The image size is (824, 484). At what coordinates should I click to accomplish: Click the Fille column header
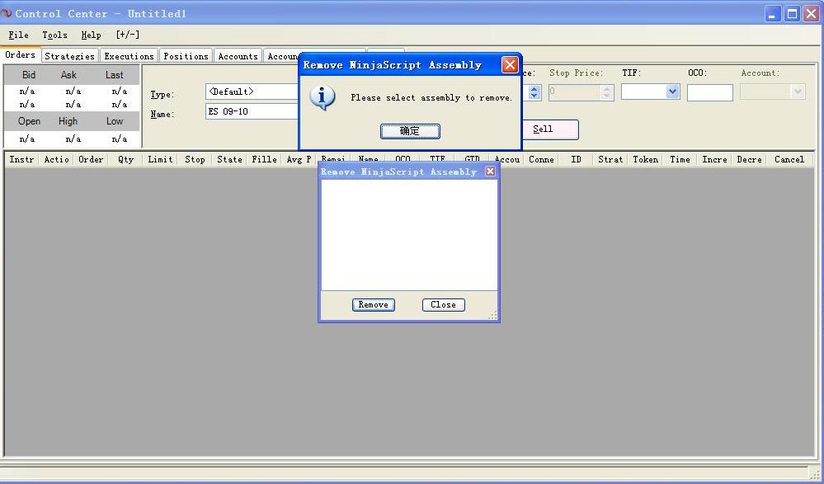click(x=264, y=159)
